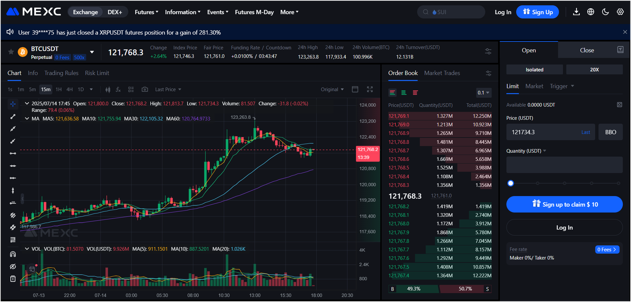Switch to DEX+ mode
The height and width of the screenshot is (302, 631).
click(x=115, y=12)
